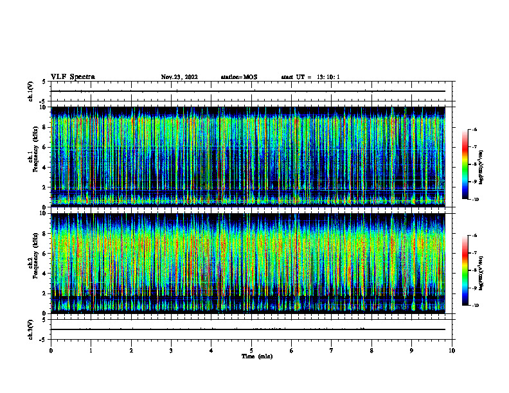Click the log(PSD) label beside ch.2 colorbar
The width and height of the screenshot is (509, 393).
481,273
